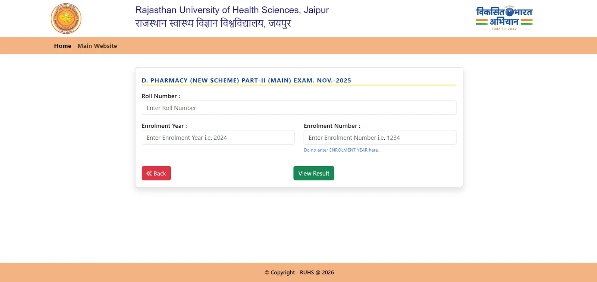
Task: Open the Main Website menu link
Action: [97, 46]
